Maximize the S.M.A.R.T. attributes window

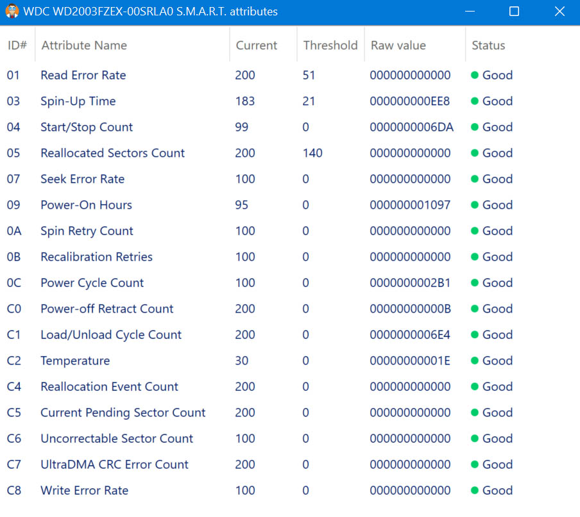514,11
